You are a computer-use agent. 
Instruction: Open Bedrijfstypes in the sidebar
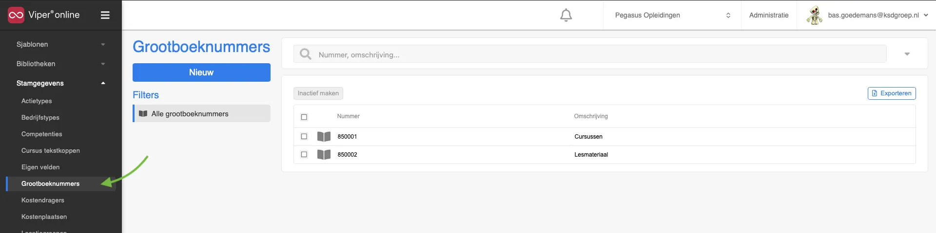tap(40, 118)
